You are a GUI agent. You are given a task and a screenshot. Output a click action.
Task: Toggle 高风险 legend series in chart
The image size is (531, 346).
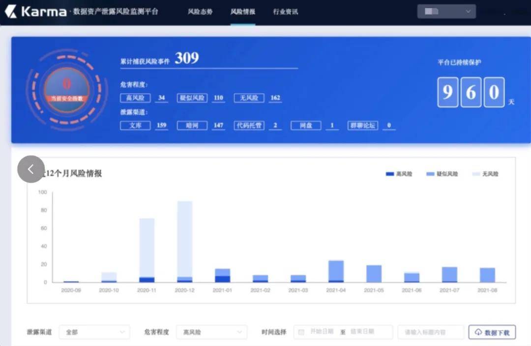click(399, 174)
